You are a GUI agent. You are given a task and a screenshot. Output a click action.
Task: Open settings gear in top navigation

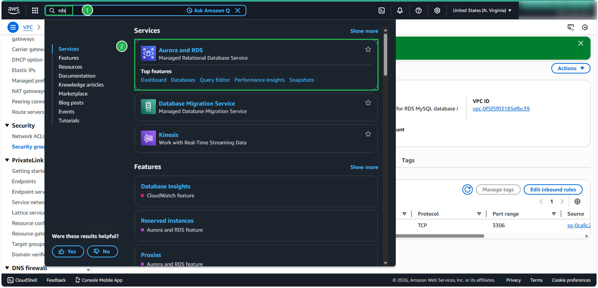[437, 10]
